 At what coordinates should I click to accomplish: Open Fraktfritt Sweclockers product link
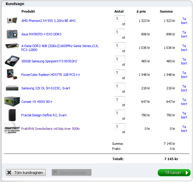tap(50, 129)
